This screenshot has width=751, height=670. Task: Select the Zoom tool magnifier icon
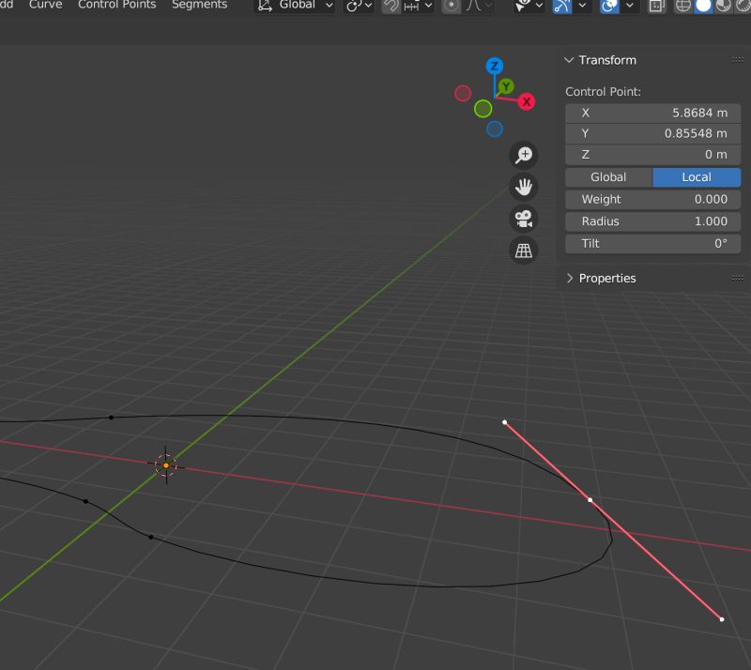[524, 155]
